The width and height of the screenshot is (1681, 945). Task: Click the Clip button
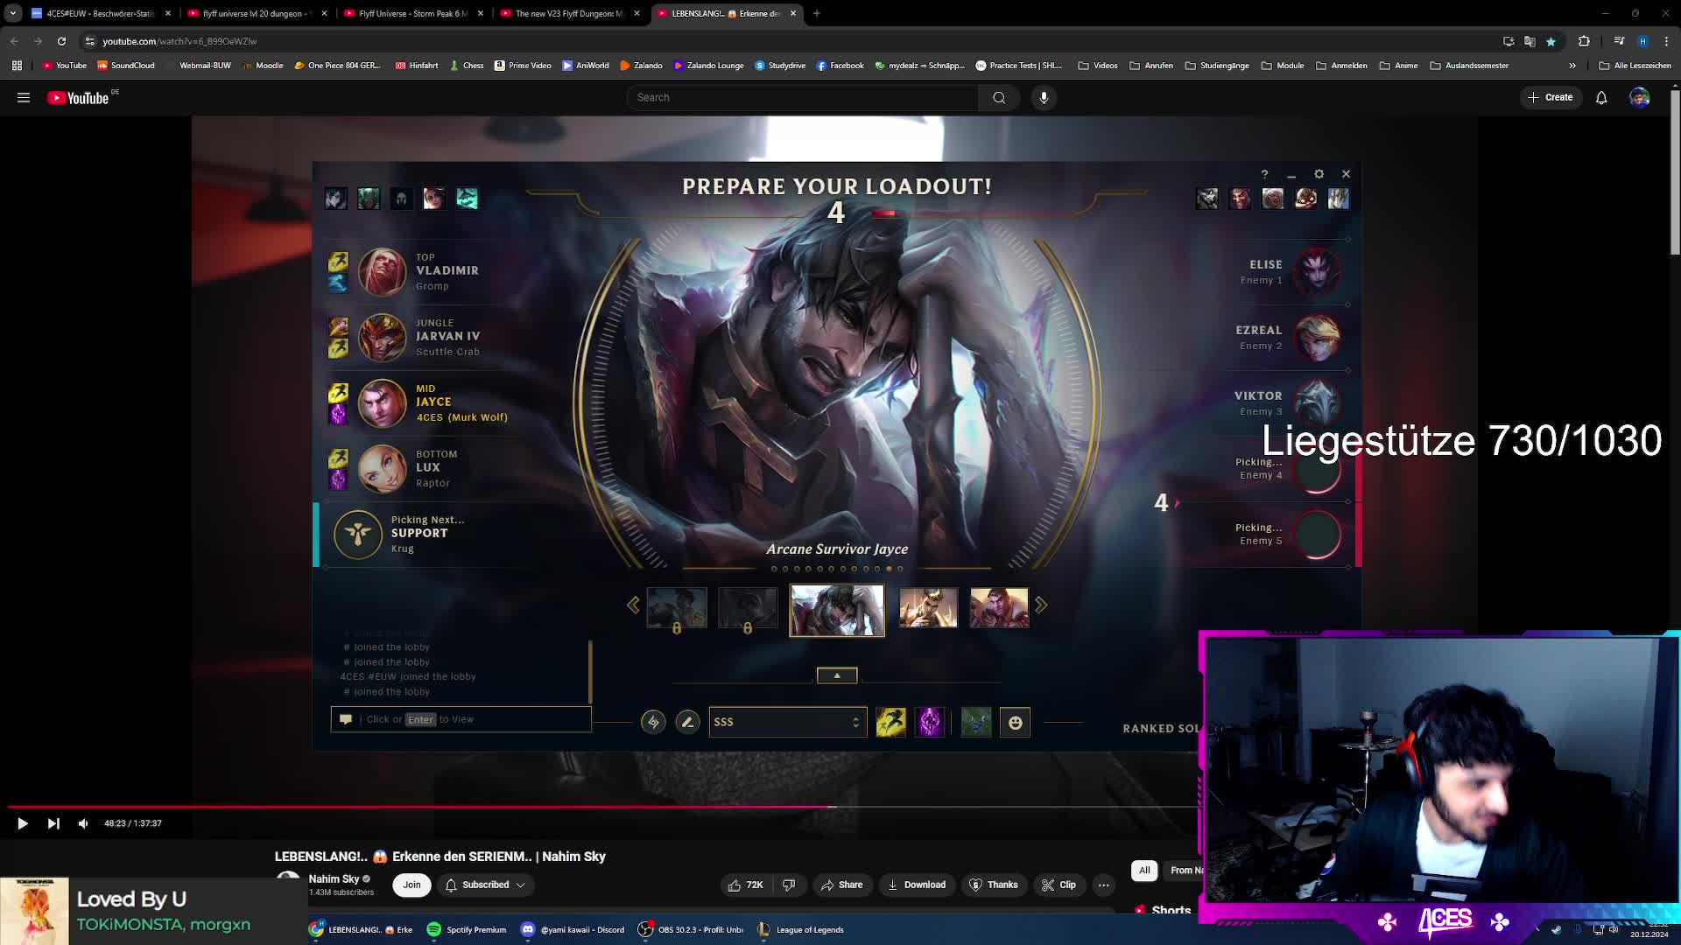(x=1059, y=885)
